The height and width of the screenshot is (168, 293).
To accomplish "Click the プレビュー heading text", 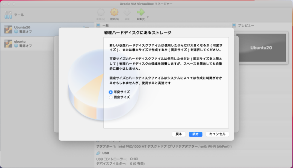I will 246,25.
